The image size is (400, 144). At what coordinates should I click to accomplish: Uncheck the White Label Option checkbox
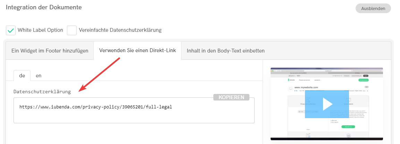point(11,30)
